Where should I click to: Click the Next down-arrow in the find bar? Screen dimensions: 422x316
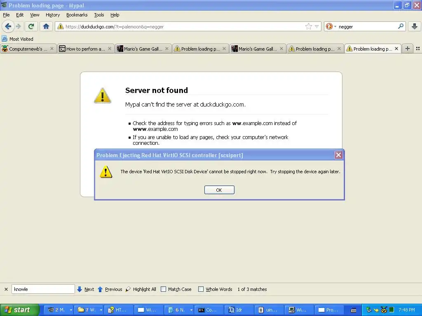(x=80, y=289)
